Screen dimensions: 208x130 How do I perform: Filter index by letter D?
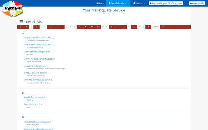[x=36, y=27]
